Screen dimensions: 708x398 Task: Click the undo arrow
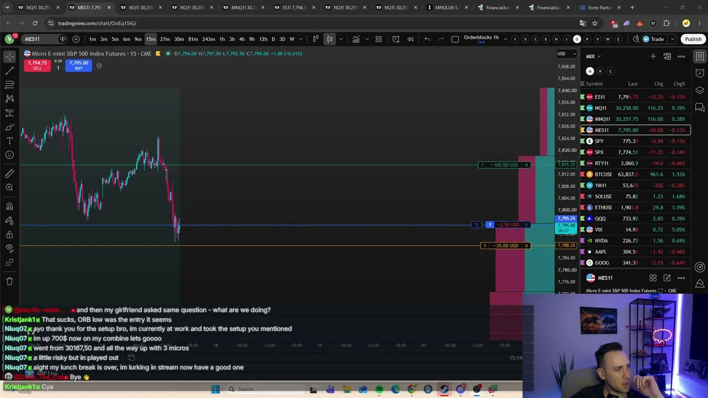tap(427, 39)
